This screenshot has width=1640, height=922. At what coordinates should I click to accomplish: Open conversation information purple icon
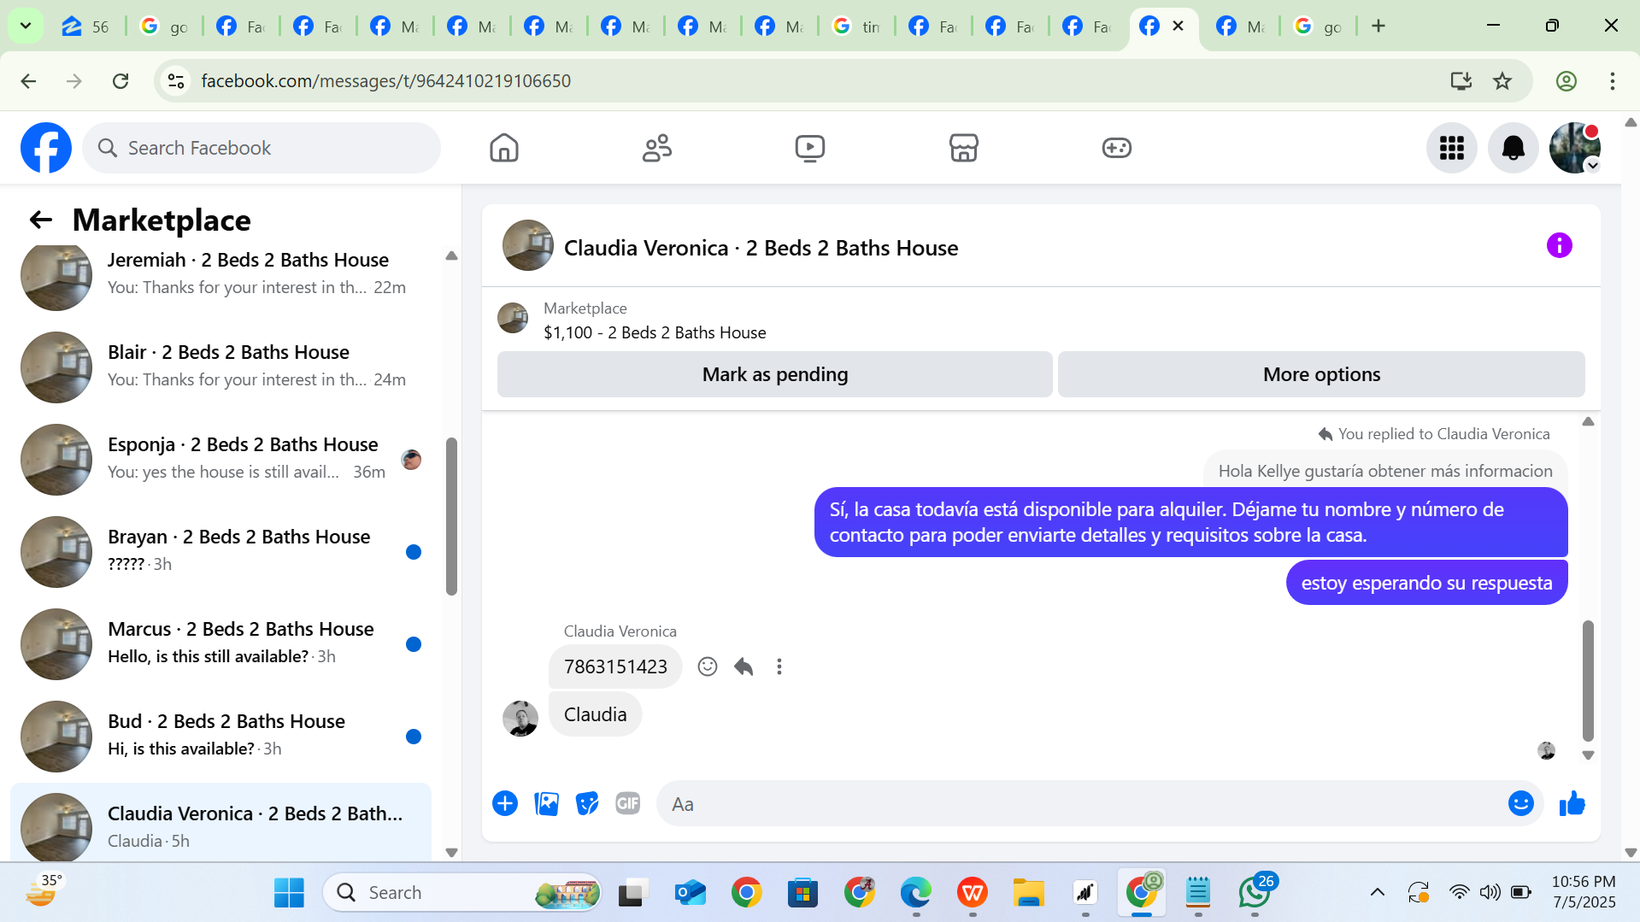(x=1559, y=246)
